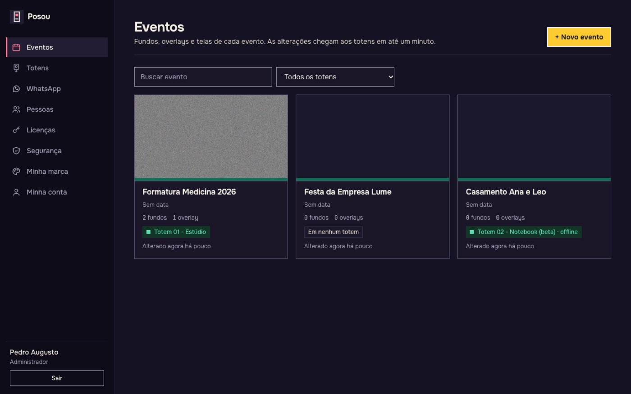
Task: Click the Casamento Ana e Leo title
Action: 506,192
